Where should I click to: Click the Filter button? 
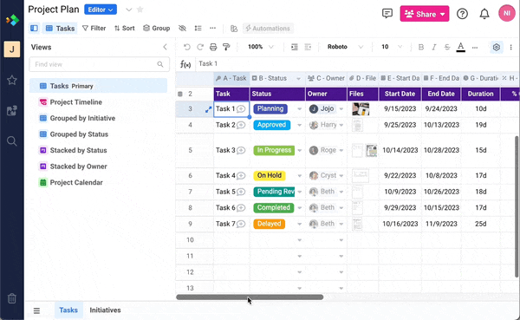94,29
